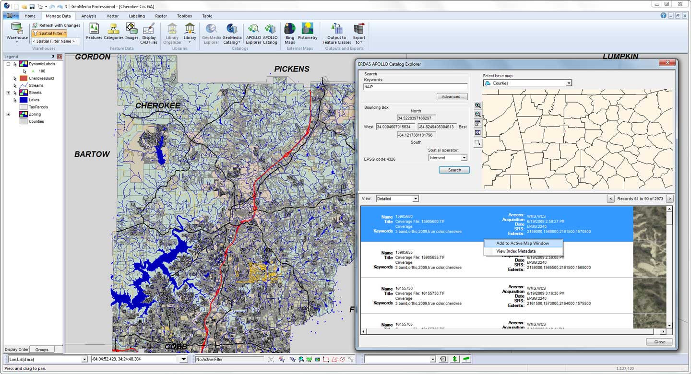Open the Warehouse connections tool

[x=17, y=32]
